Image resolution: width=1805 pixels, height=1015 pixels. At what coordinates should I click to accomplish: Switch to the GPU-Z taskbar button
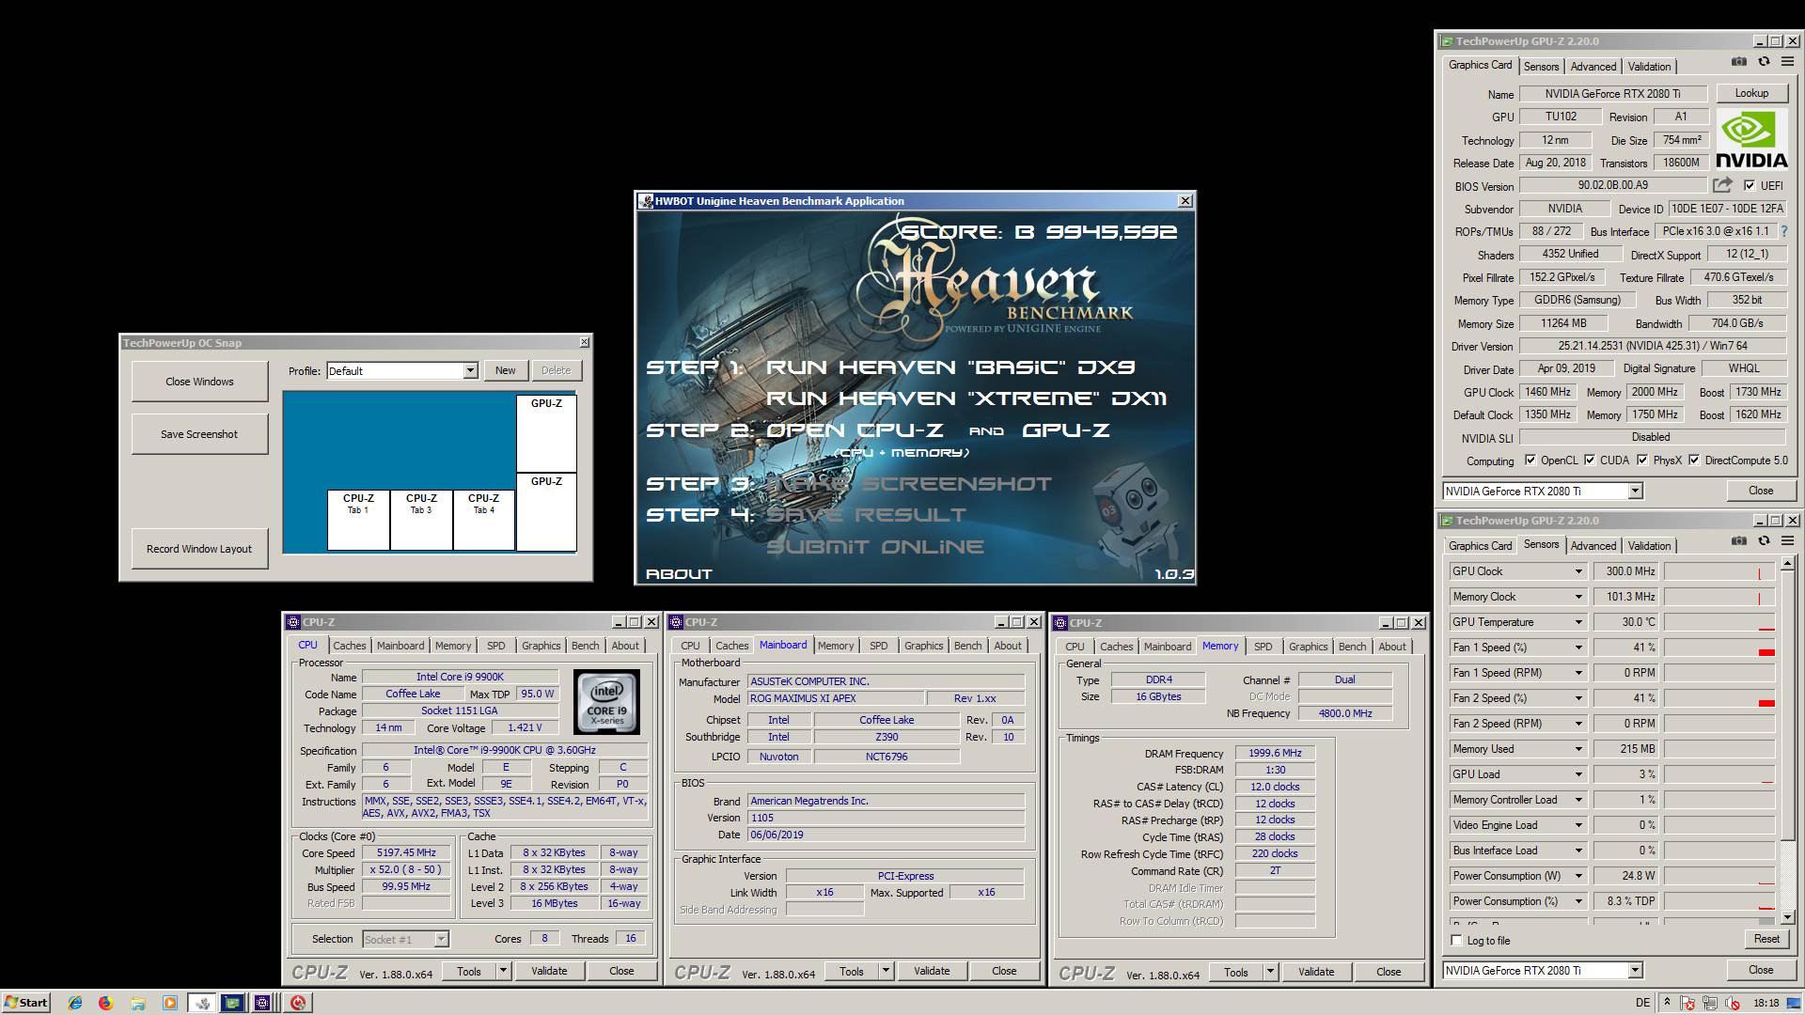pos(233,1003)
